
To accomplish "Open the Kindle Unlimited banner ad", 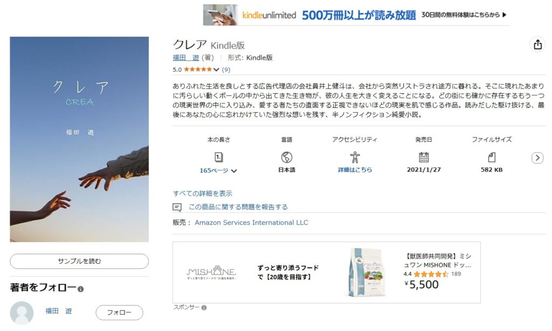I will tap(356, 15).
